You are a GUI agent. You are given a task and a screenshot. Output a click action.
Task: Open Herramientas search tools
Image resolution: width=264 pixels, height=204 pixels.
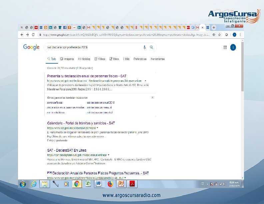click(x=158, y=59)
